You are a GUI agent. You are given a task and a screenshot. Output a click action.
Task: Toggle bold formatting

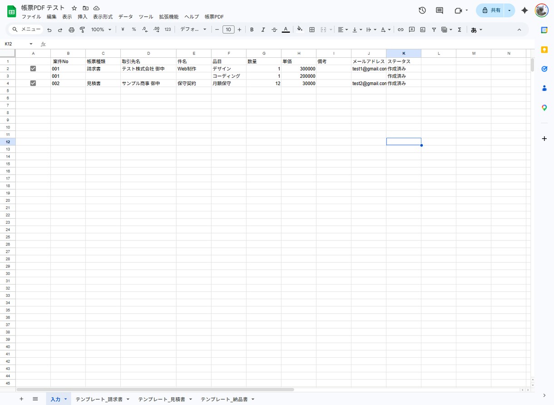coord(252,30)
